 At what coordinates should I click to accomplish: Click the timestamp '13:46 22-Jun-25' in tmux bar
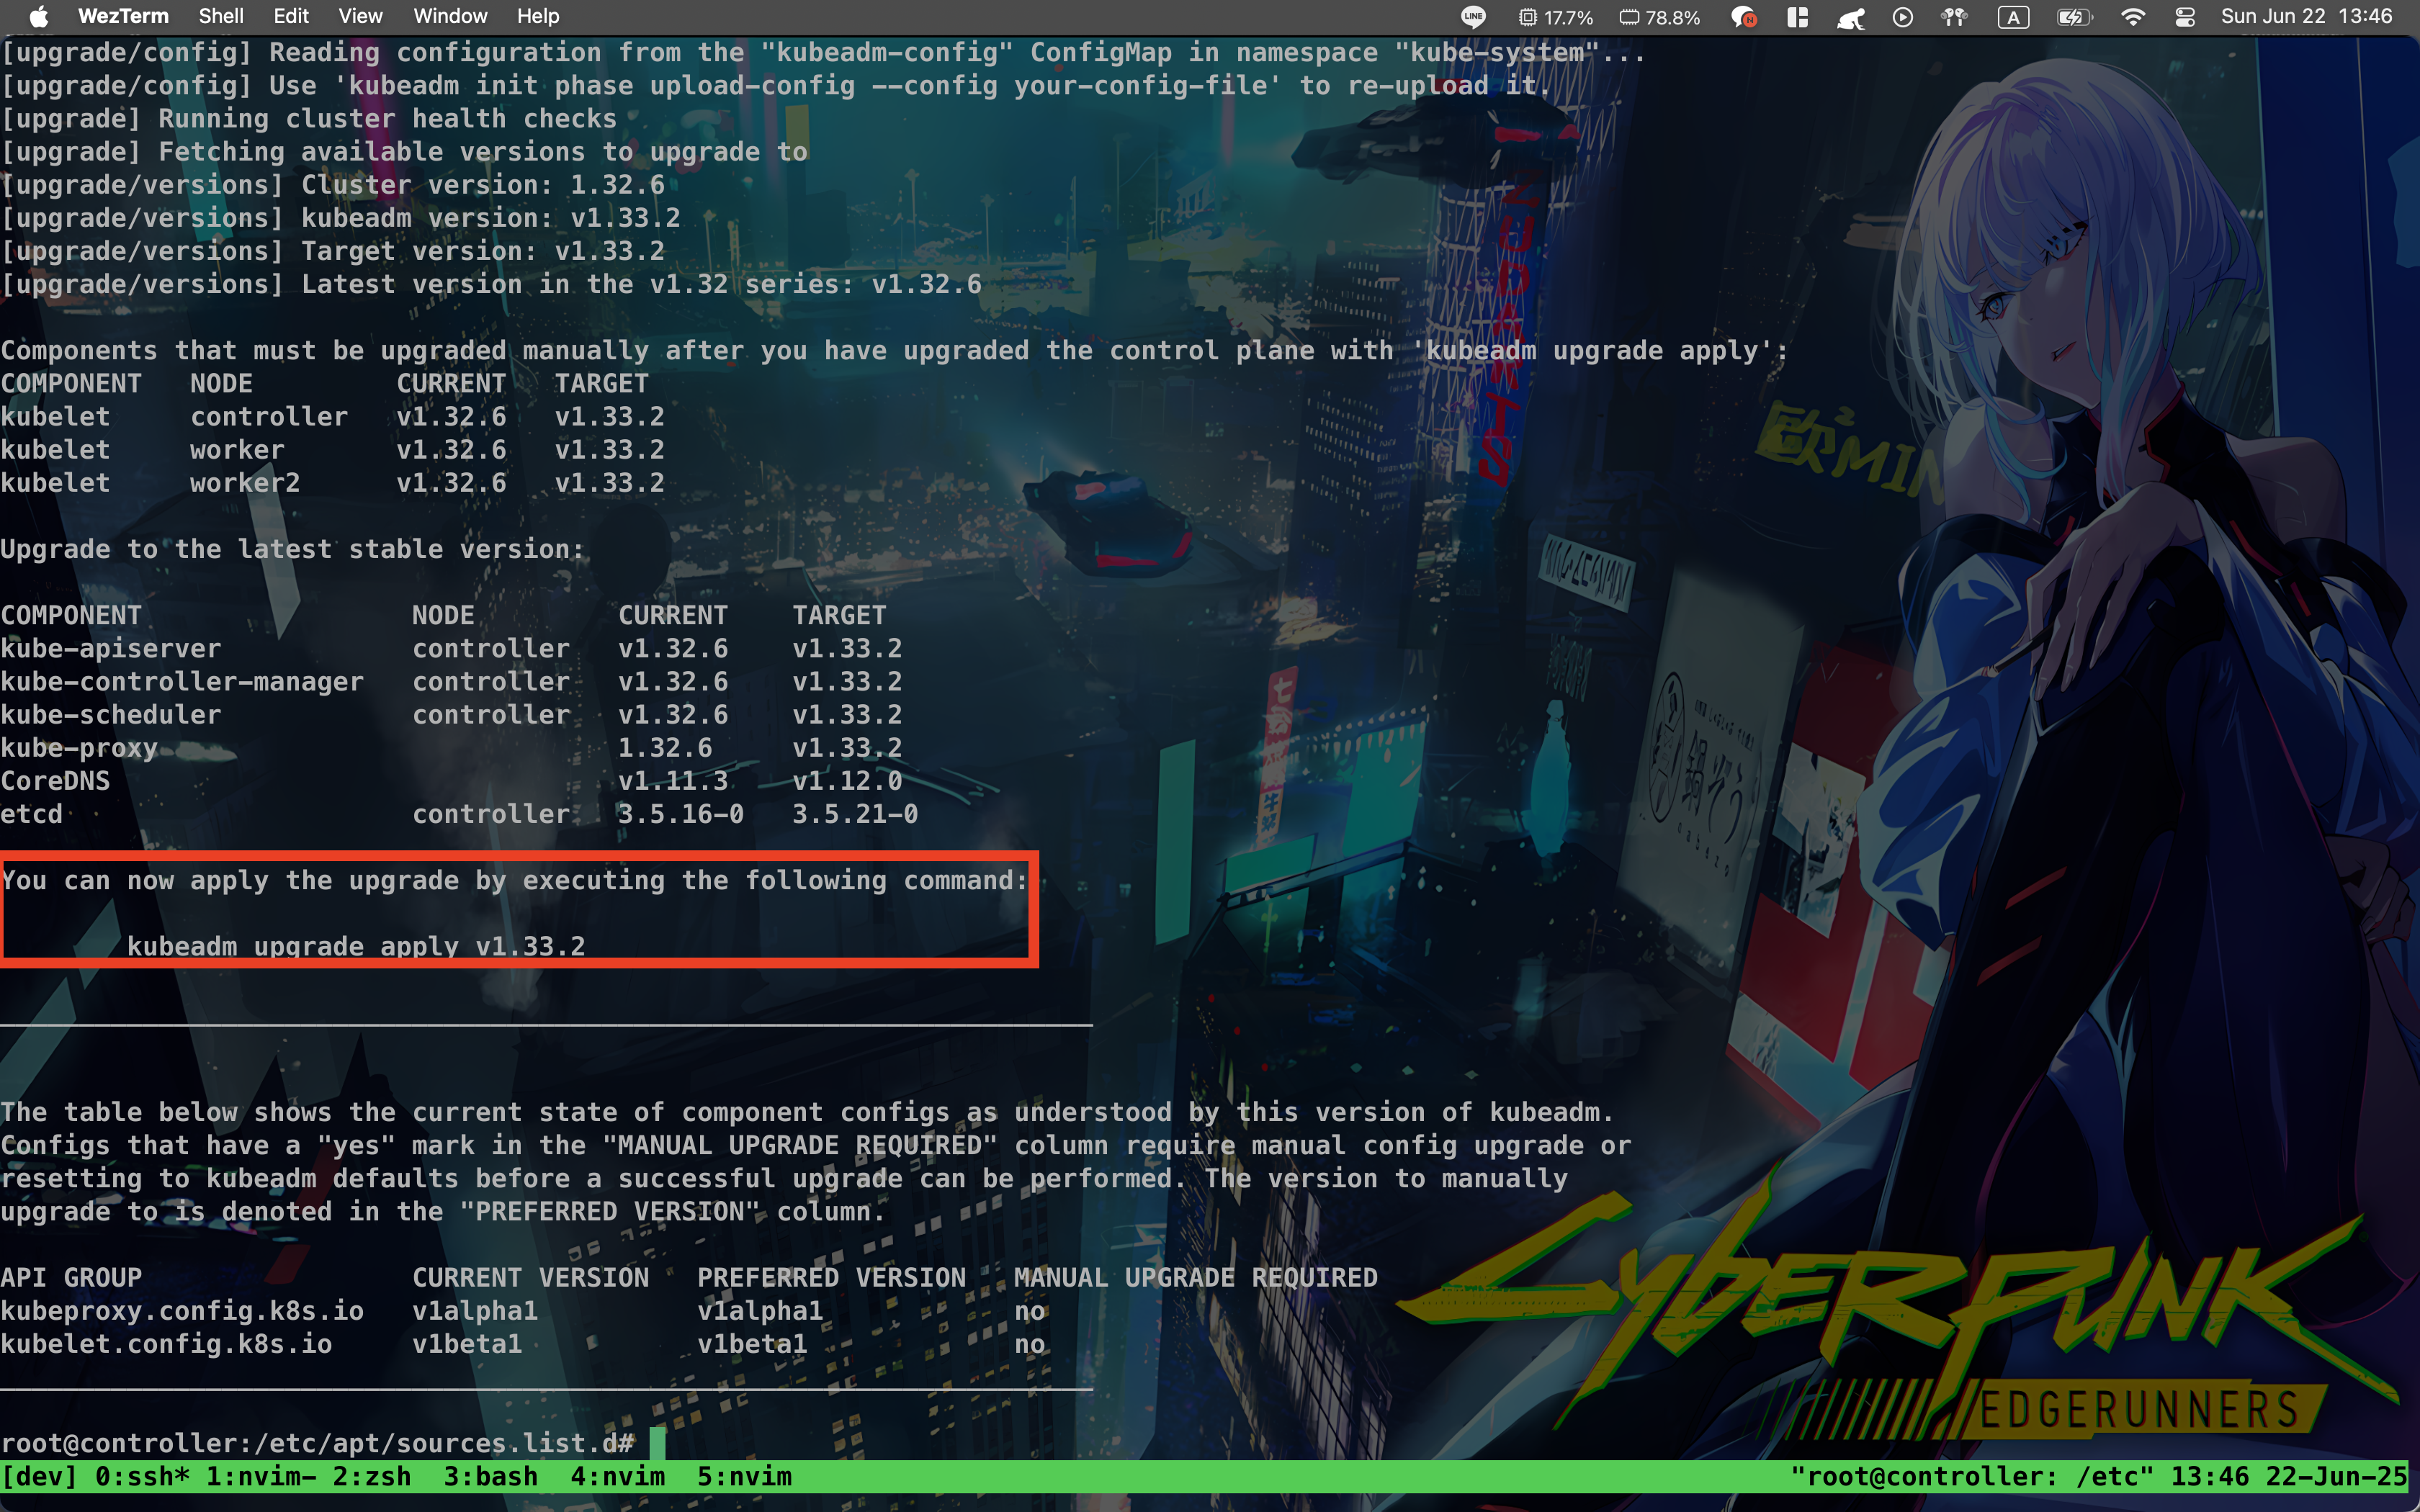tap(2289, 1476)
